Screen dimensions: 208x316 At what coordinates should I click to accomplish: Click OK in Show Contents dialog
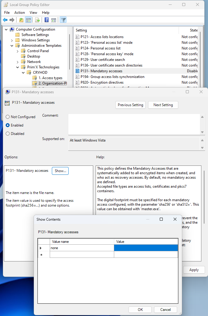140,309
